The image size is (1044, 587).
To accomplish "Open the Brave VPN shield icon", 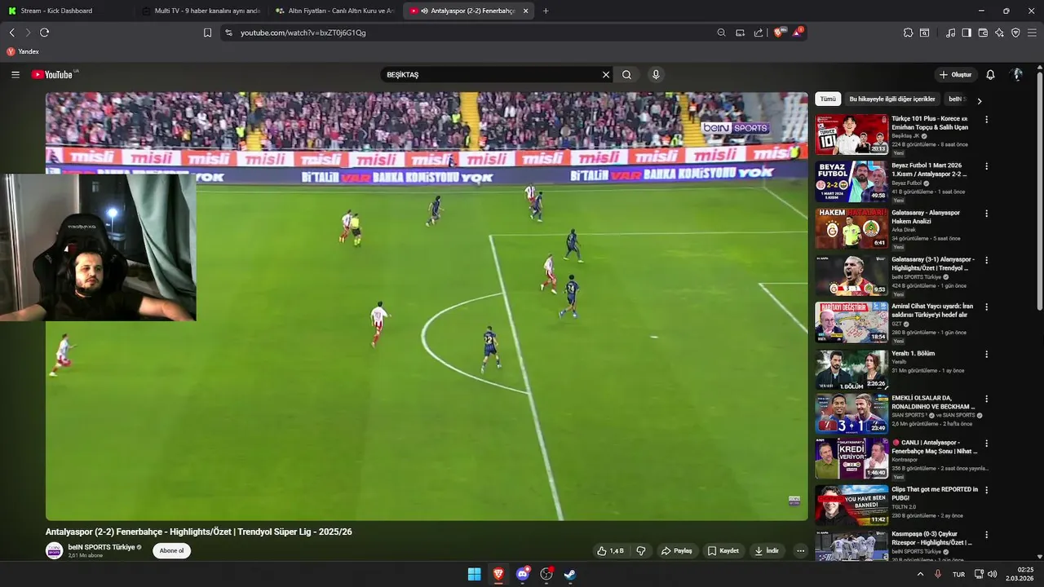I will 1015,33.
